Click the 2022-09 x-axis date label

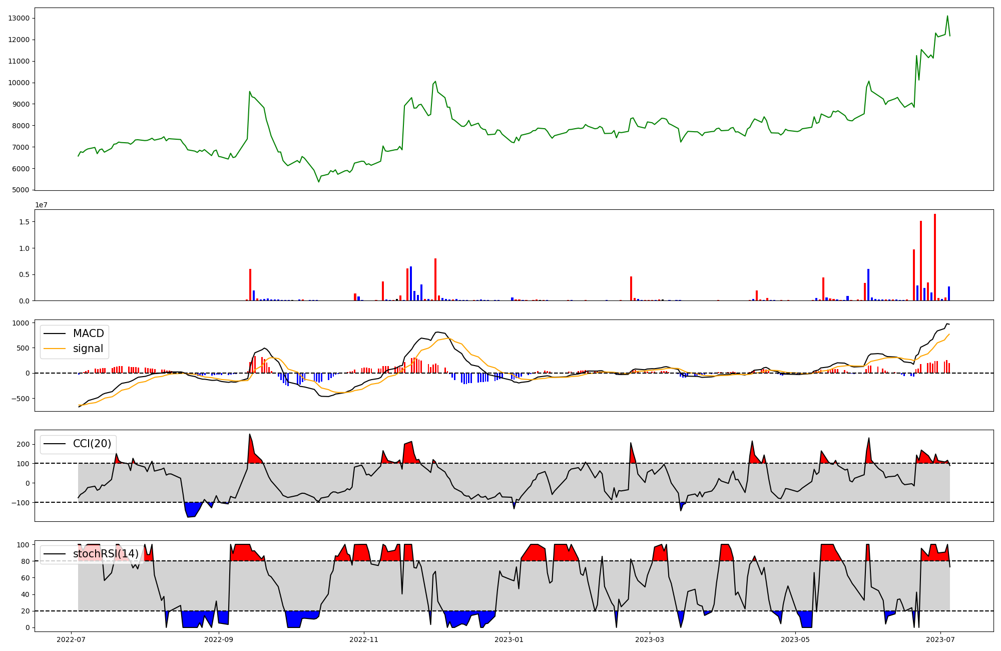(x=219, y=639)
